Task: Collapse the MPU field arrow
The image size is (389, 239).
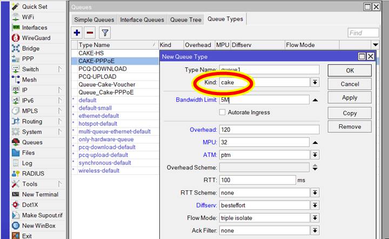Action: (315, 142)
